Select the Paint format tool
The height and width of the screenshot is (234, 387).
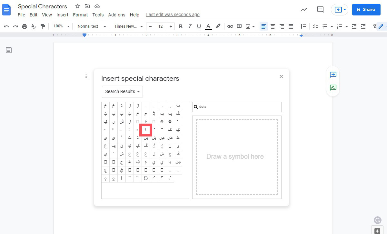point(43,26)
